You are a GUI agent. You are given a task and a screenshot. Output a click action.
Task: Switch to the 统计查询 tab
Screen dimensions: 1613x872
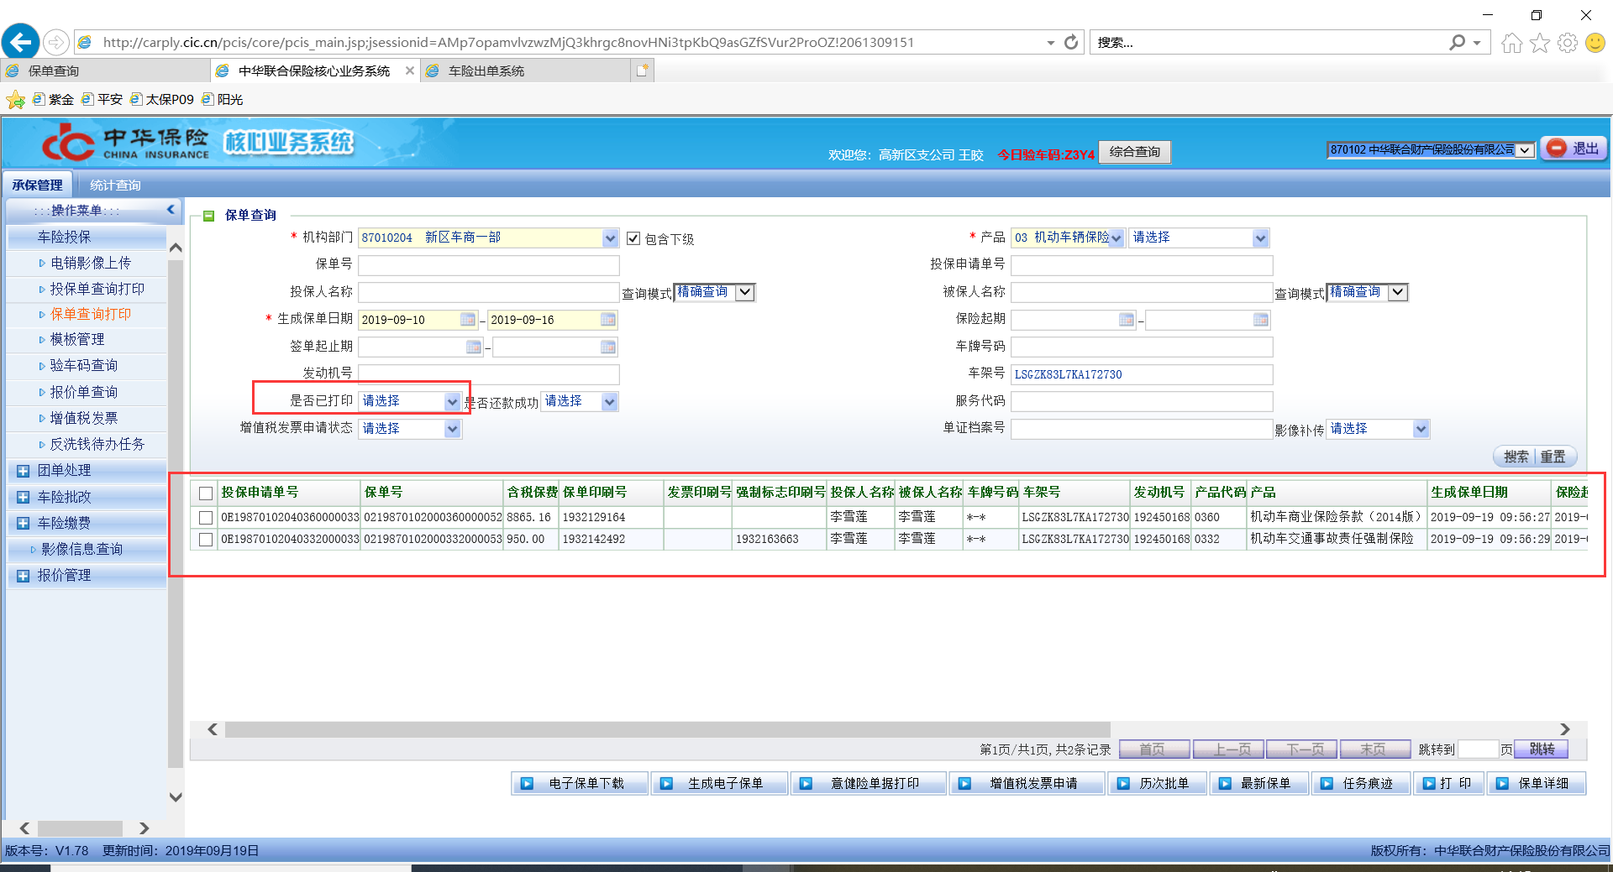click(115, 185)
